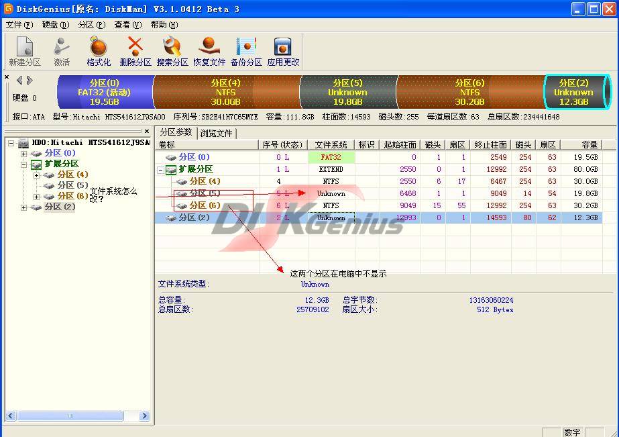Click the 终止柱面 column header
The image size is (619, 437).
[490, 145]
